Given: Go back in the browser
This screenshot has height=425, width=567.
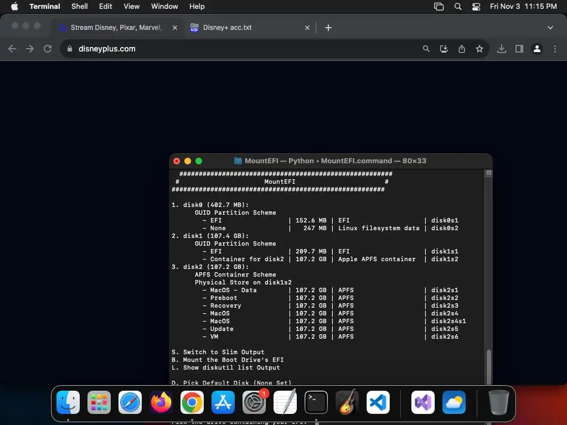Looking at the screenshot, I should (x=12, y=49).
